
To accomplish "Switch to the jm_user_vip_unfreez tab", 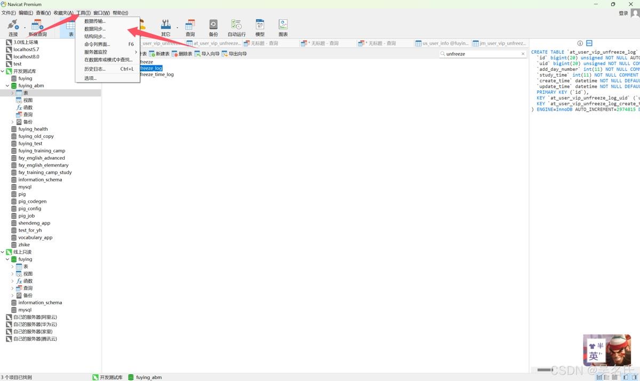I will click(x=500, y=43).
